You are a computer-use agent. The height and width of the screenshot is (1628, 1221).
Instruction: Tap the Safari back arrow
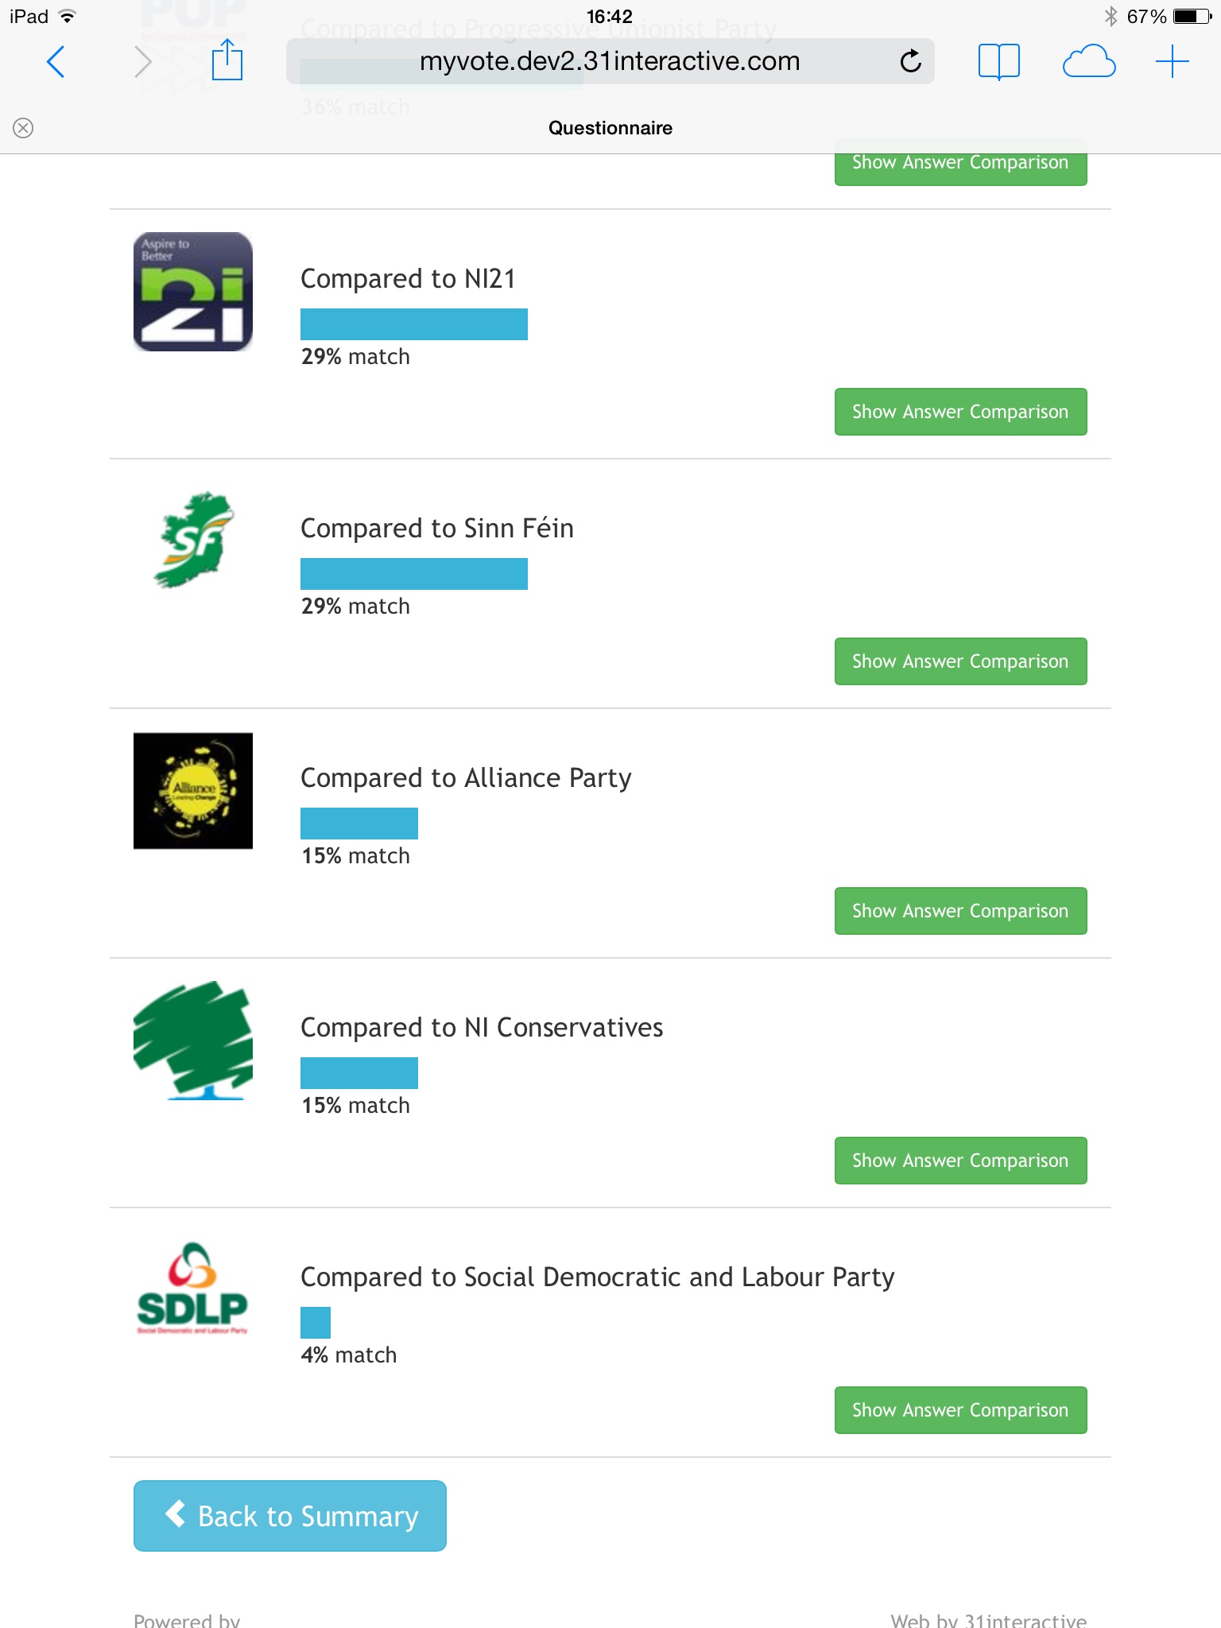[56, 61]
